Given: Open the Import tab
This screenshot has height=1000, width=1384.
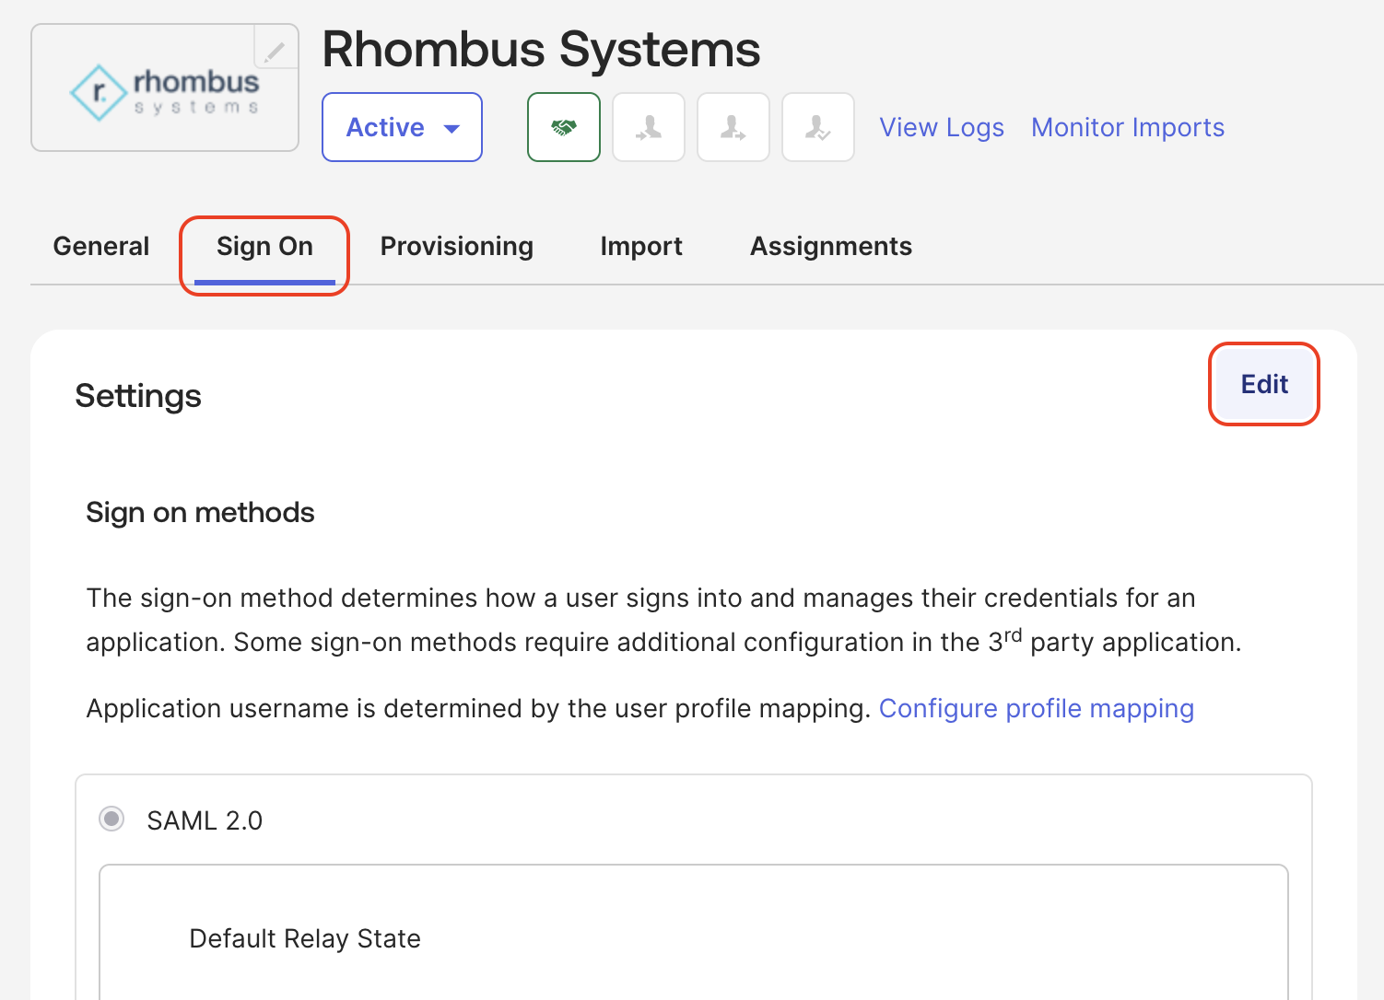Looking at the screenshot, I should click(641, 246).
